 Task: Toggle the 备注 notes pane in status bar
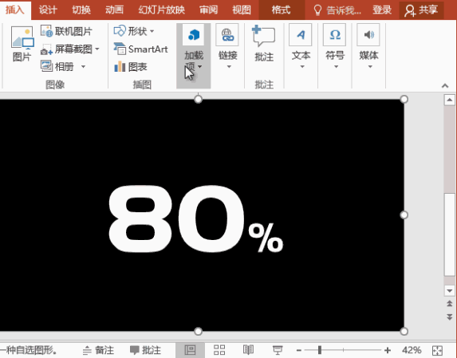pyautogui.click(x=99, y=350)
